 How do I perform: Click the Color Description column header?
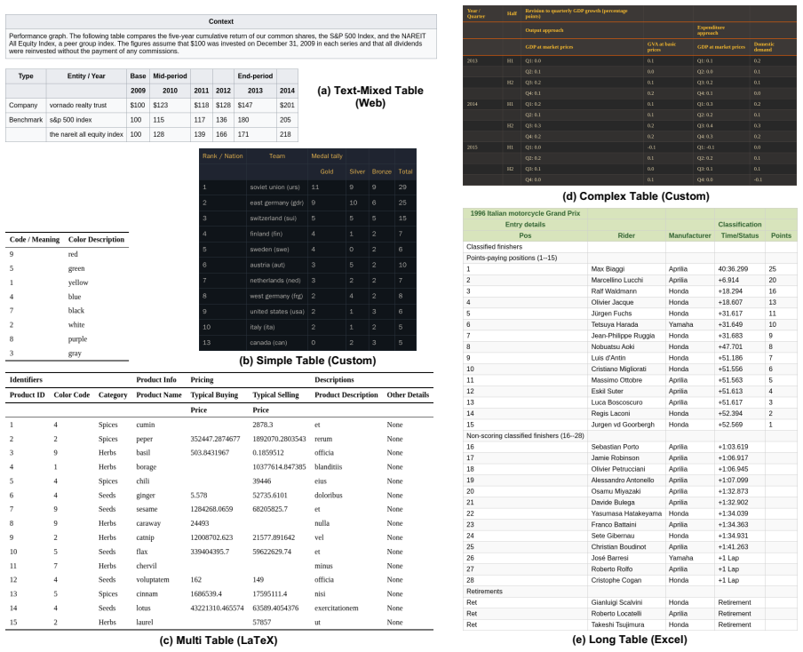[96, 240]
